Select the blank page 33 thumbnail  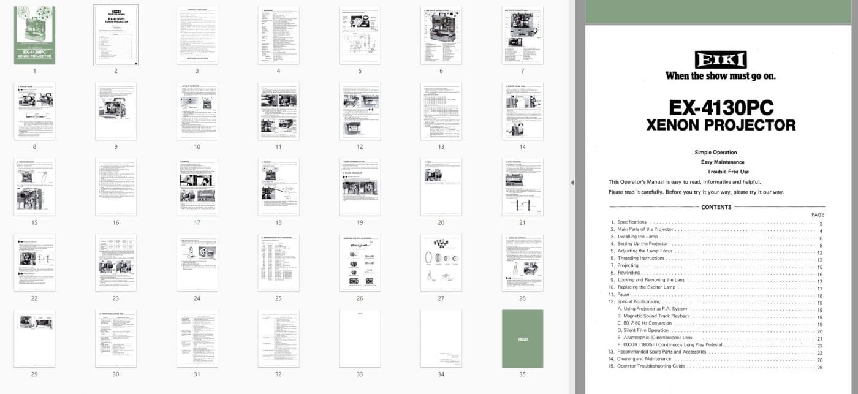tap(360, 338)
